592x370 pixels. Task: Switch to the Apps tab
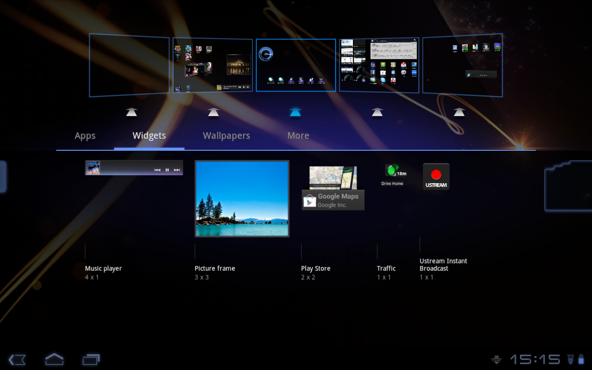85,136
